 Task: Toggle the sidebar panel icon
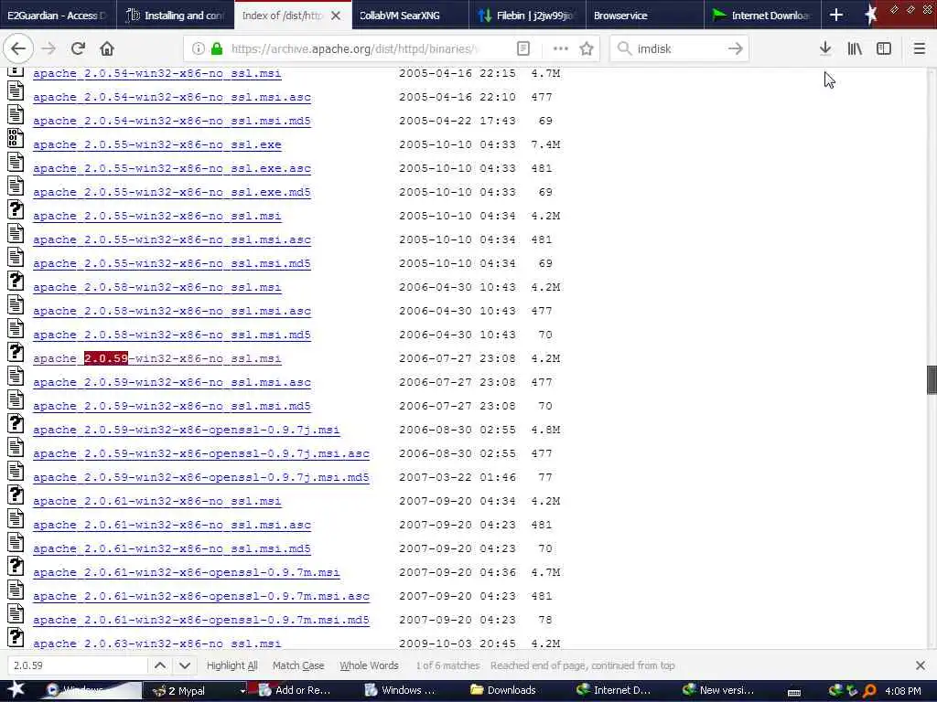pos(884,49)
